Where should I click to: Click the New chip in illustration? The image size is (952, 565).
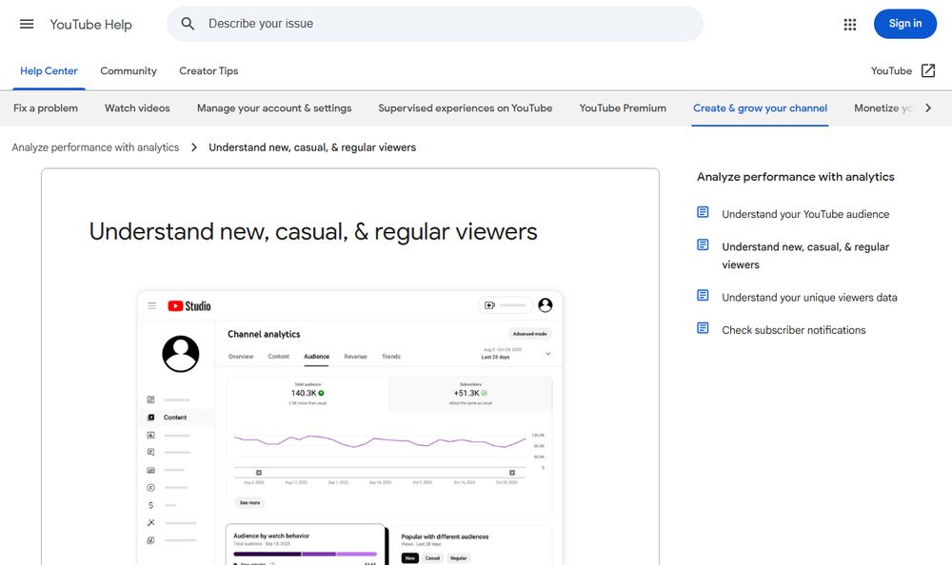click(x=409, y=557)
